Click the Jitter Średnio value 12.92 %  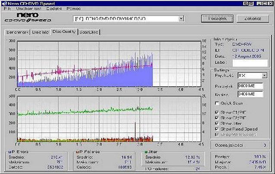click(192, 157)
